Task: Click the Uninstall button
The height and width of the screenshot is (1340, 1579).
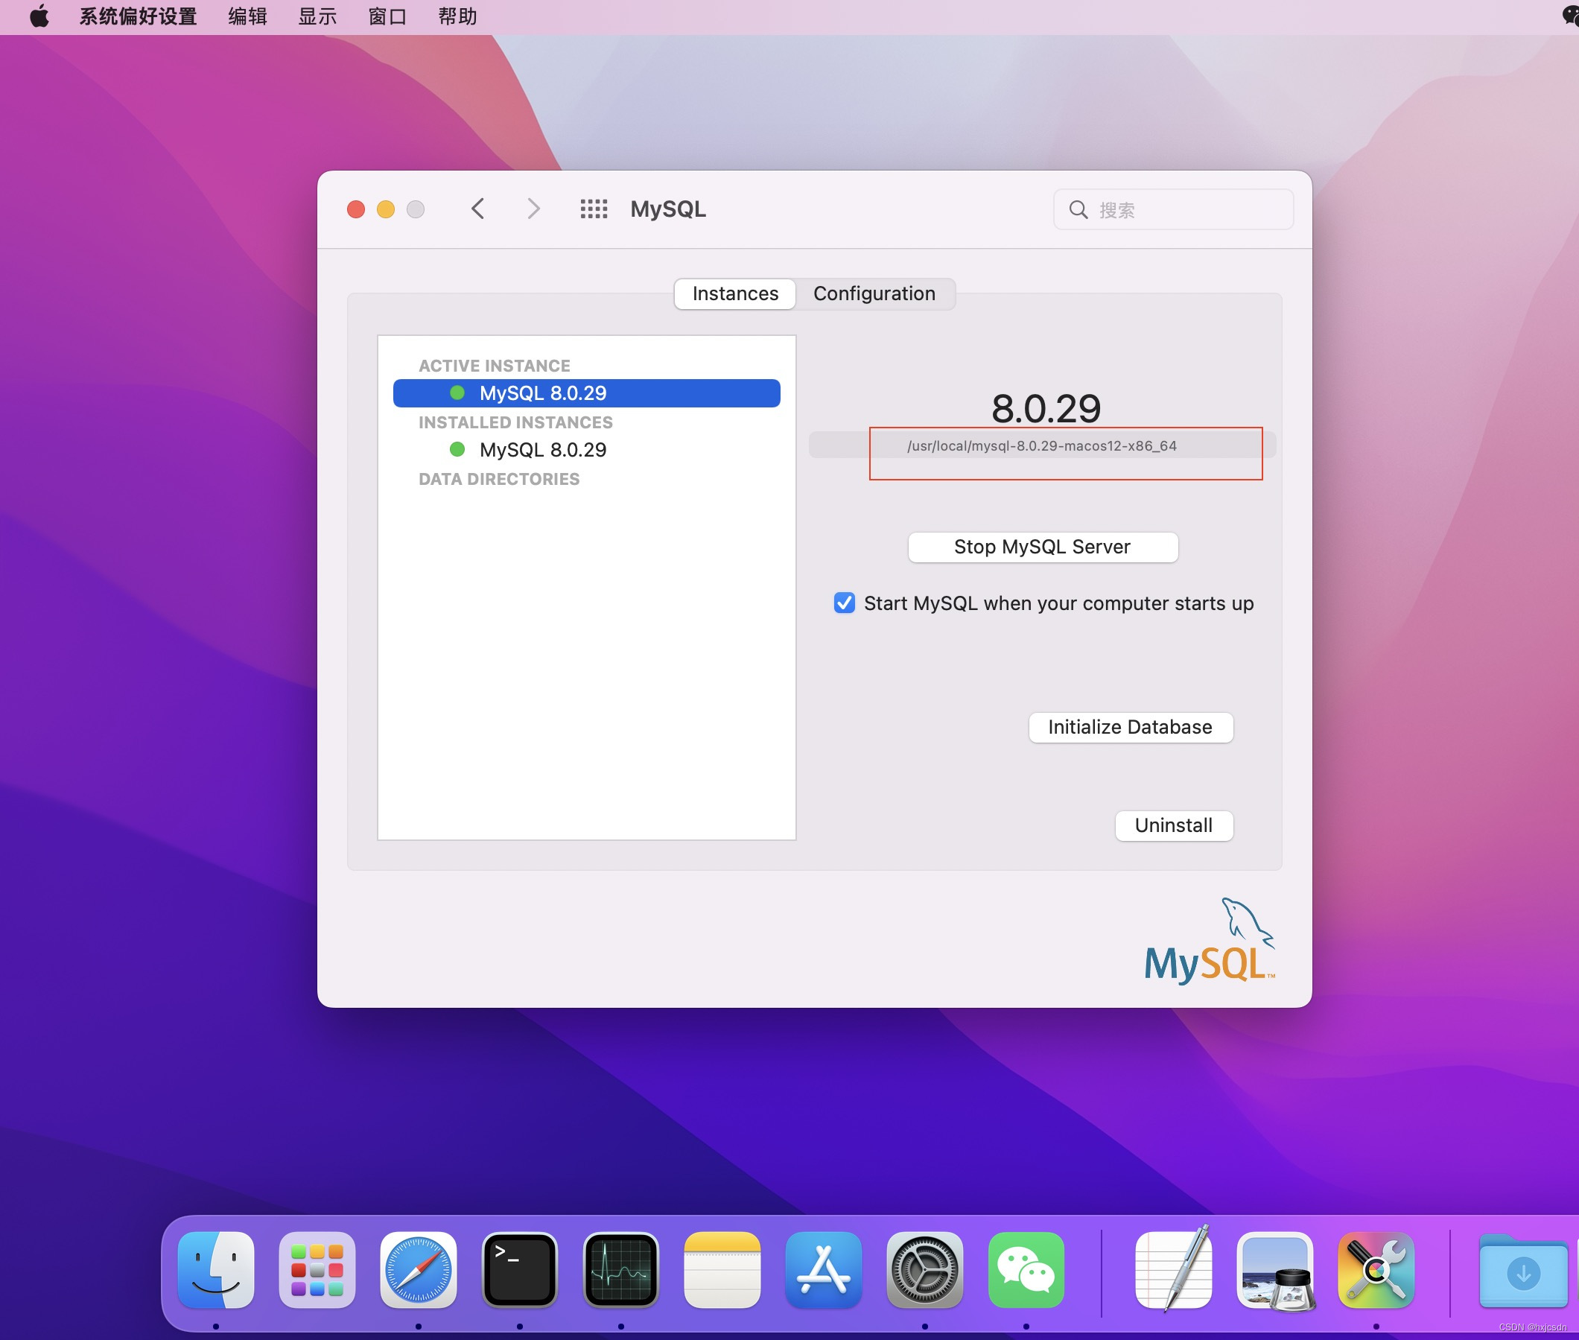Action: click(x=1172, y=826)
